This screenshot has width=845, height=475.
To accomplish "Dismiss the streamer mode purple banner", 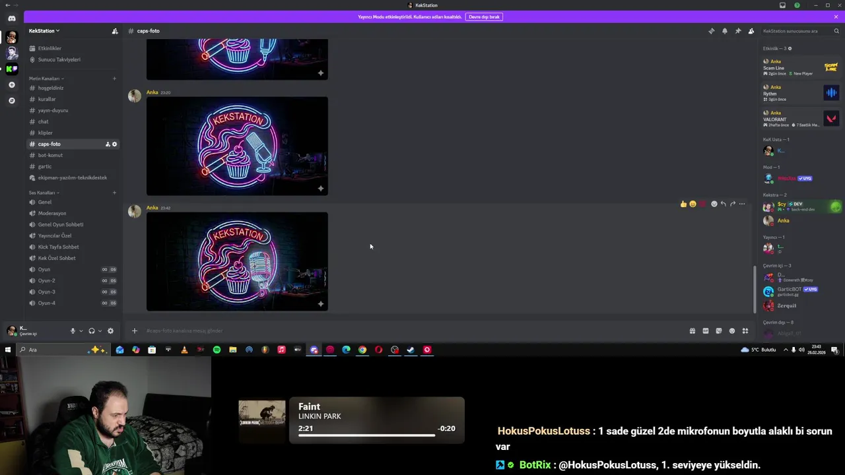I will (x=836, y=16).
